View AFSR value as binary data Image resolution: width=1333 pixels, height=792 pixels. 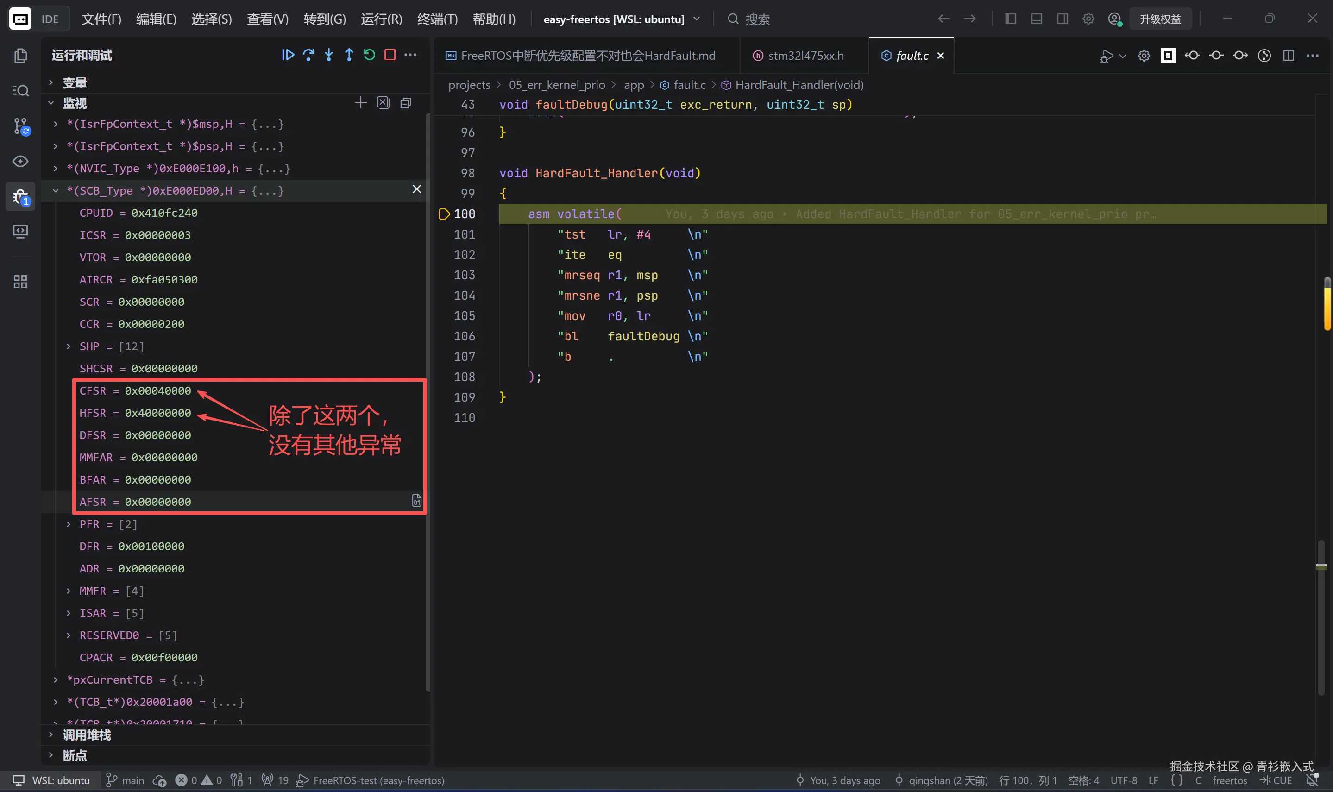[x=417, y=501]
